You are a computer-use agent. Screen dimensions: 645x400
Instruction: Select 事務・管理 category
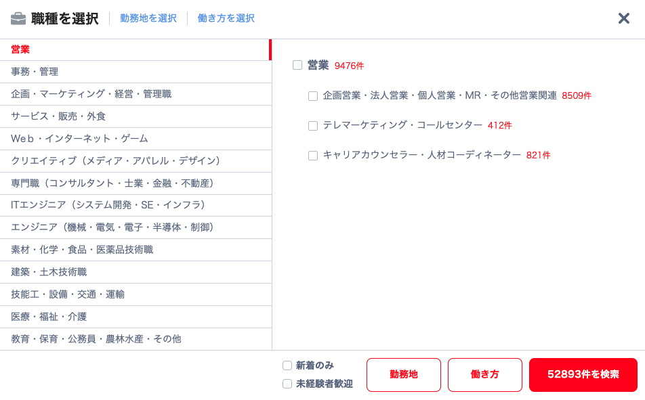136,72
